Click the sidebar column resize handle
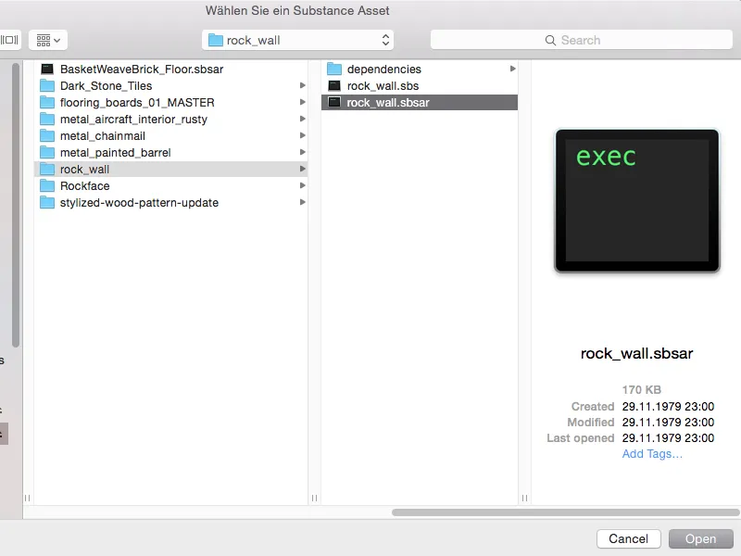Image resolution: width=741 pixels, height=556 pixels. pyautogui.click(x=28, y=498)
